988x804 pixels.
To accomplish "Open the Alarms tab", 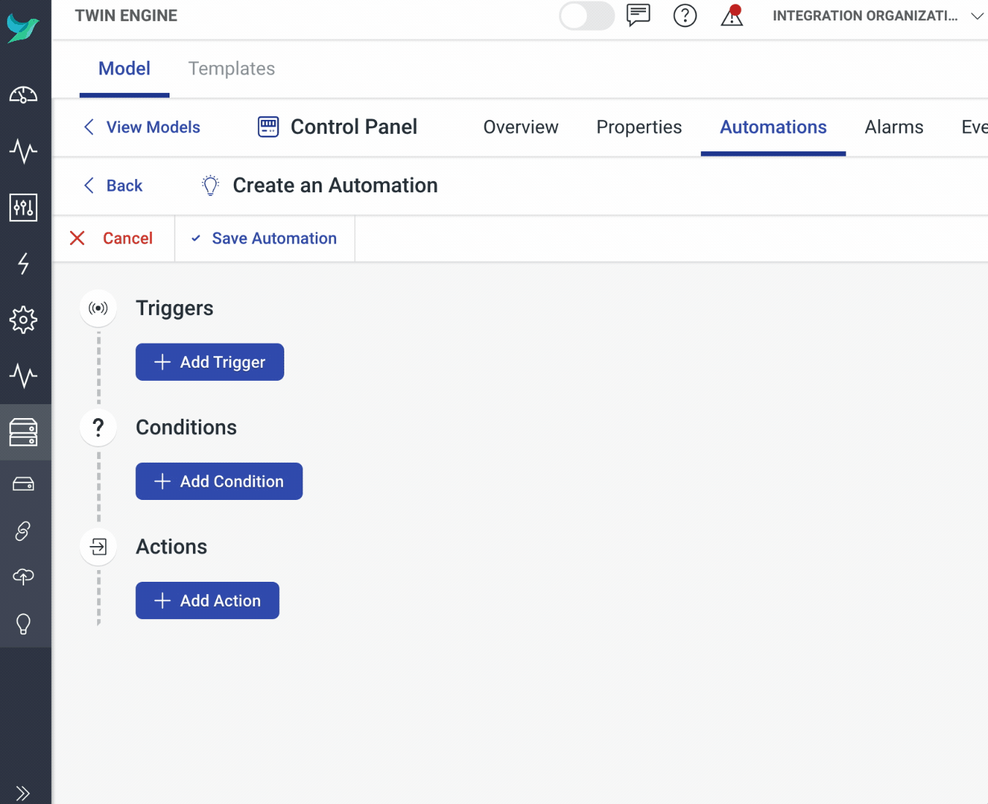I will tap(894, 127).
